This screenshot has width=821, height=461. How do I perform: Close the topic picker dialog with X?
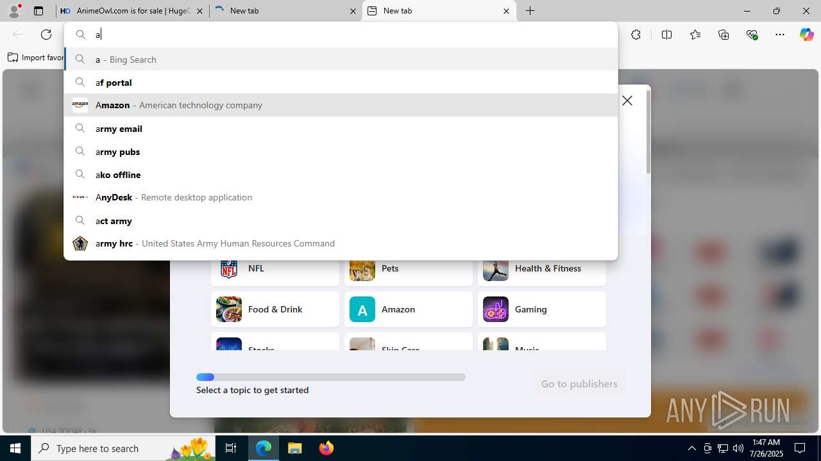pyautogui.click(x=627, y=101)
